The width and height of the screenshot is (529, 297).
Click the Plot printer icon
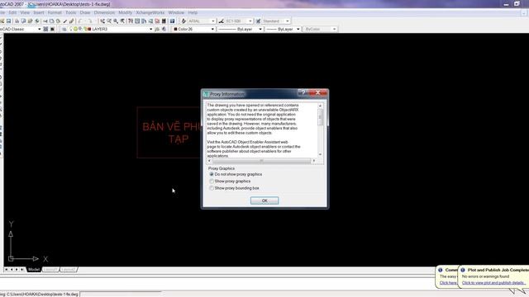tap(17, 21)
